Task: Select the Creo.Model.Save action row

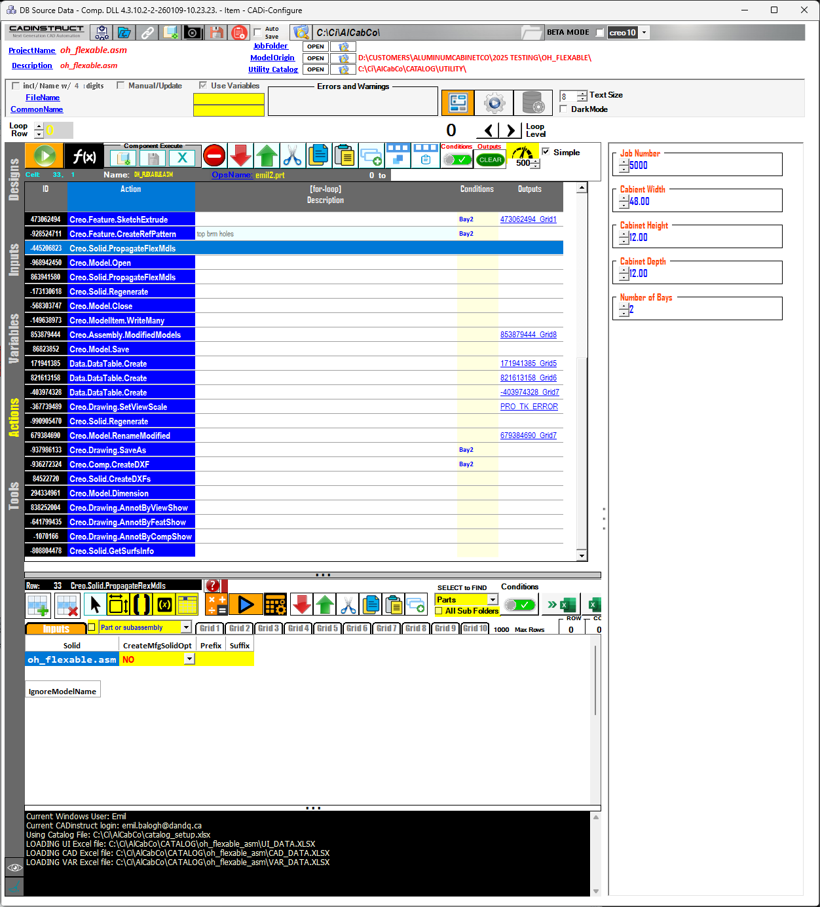Action: click(99, 350)
